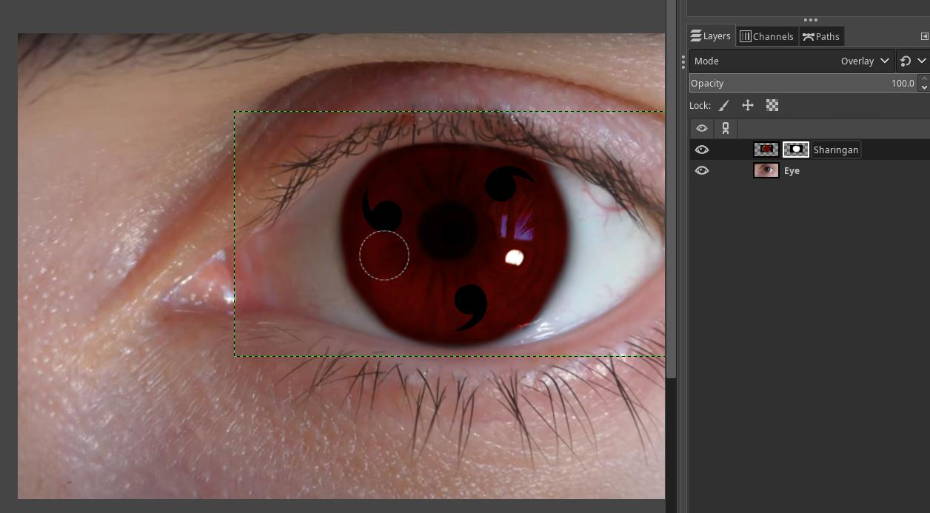Switch to the Layers tab
The image size is (930, 513).
711,36
